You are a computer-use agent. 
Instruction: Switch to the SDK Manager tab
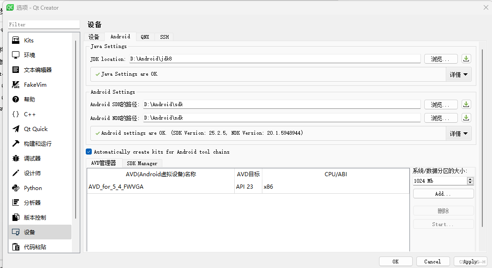(x=142, y=163)
